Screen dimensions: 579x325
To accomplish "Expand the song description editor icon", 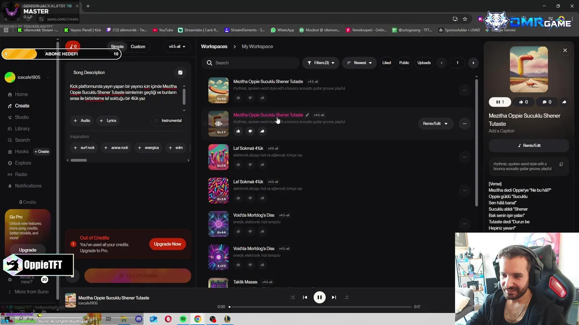I will pos(180,73).
